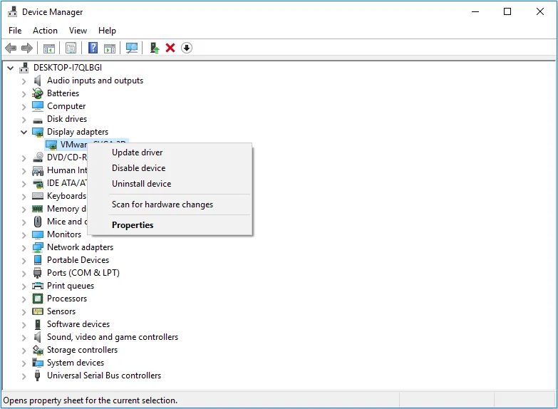Click the status bar property sheet text
Screen dimensions: 558x409
(x=90, y=400)
